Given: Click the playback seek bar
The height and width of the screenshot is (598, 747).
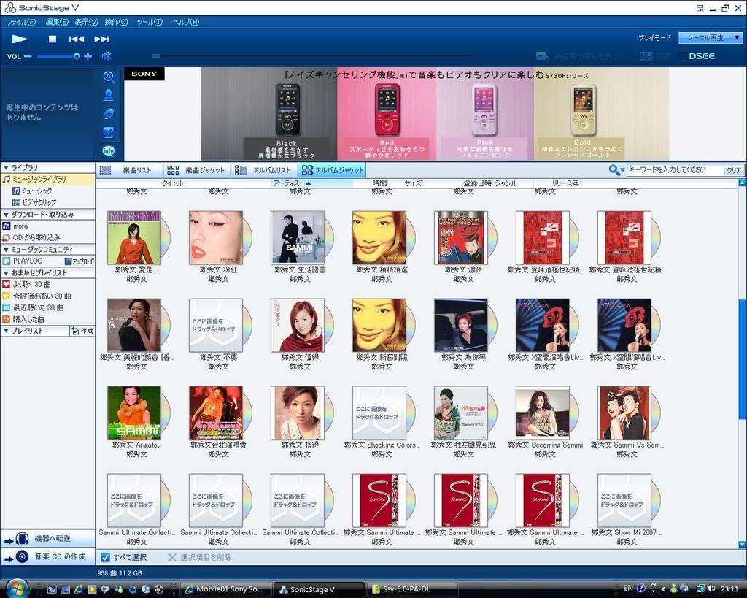Looking at the screenshot, I should click(312, 55).
